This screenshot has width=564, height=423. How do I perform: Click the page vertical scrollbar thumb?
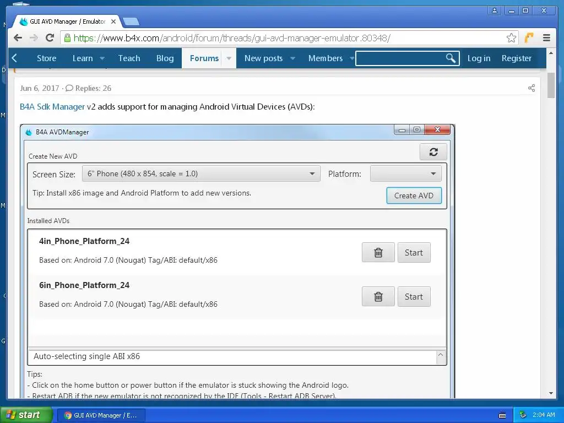551,85
